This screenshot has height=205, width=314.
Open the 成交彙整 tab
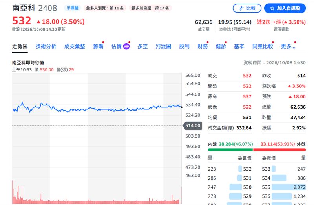(75, 46)
